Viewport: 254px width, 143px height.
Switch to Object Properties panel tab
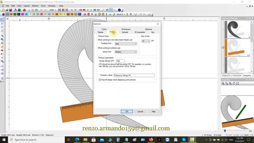tap(227, 75)
